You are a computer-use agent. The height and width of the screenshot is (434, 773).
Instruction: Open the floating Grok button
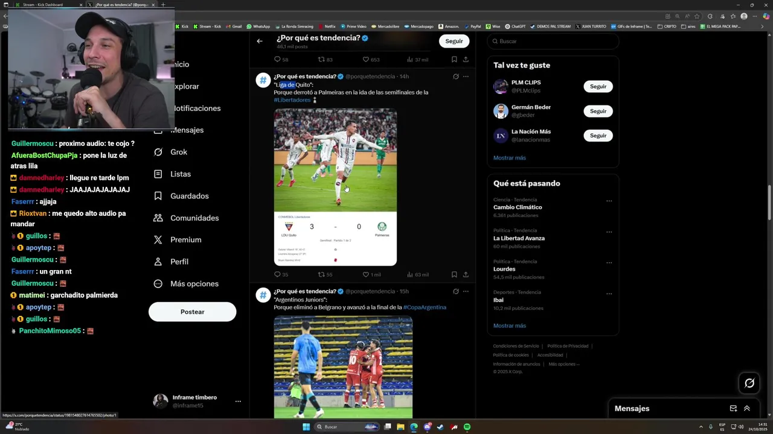click(749, 383)
